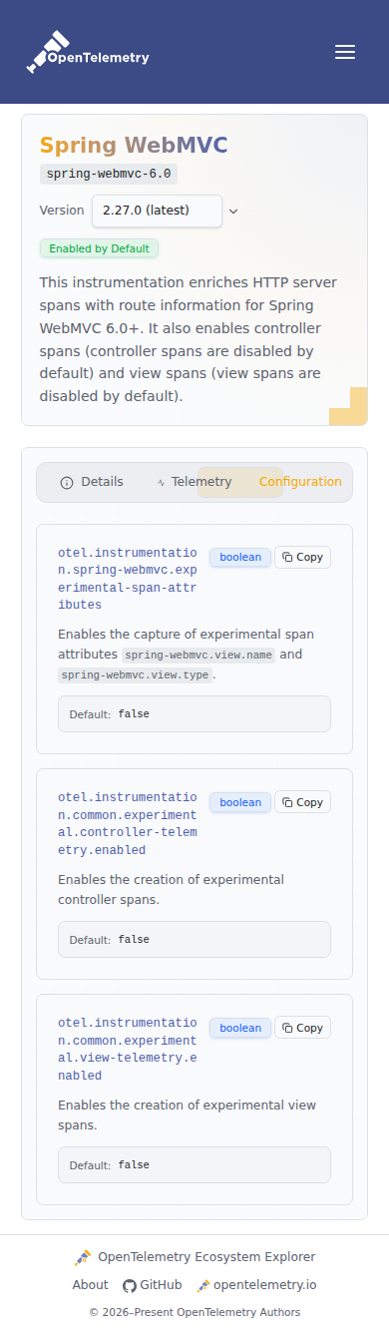Image resolution: width=389 pixels, height=1333 pixels.
Task: Click the chevron arrow next to version selector
Action: click(233, 211)
